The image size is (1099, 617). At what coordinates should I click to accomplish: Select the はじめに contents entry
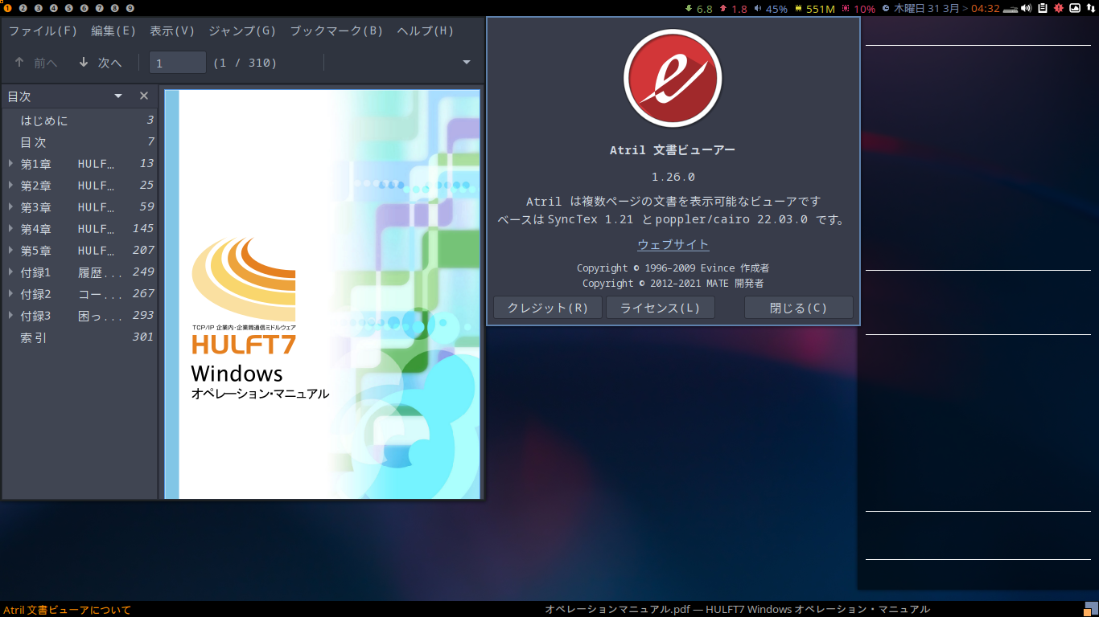click(x=80, y=121)
